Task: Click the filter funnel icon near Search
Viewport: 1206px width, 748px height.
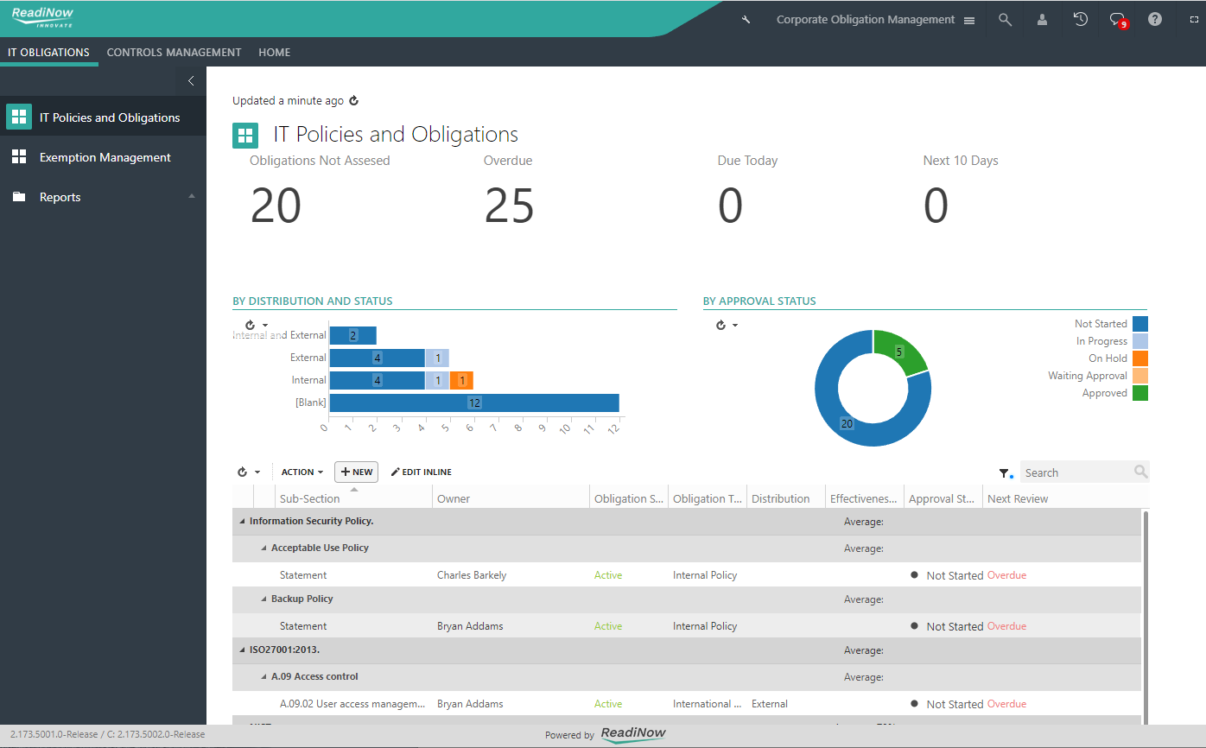Action: tap(1005, 473)
